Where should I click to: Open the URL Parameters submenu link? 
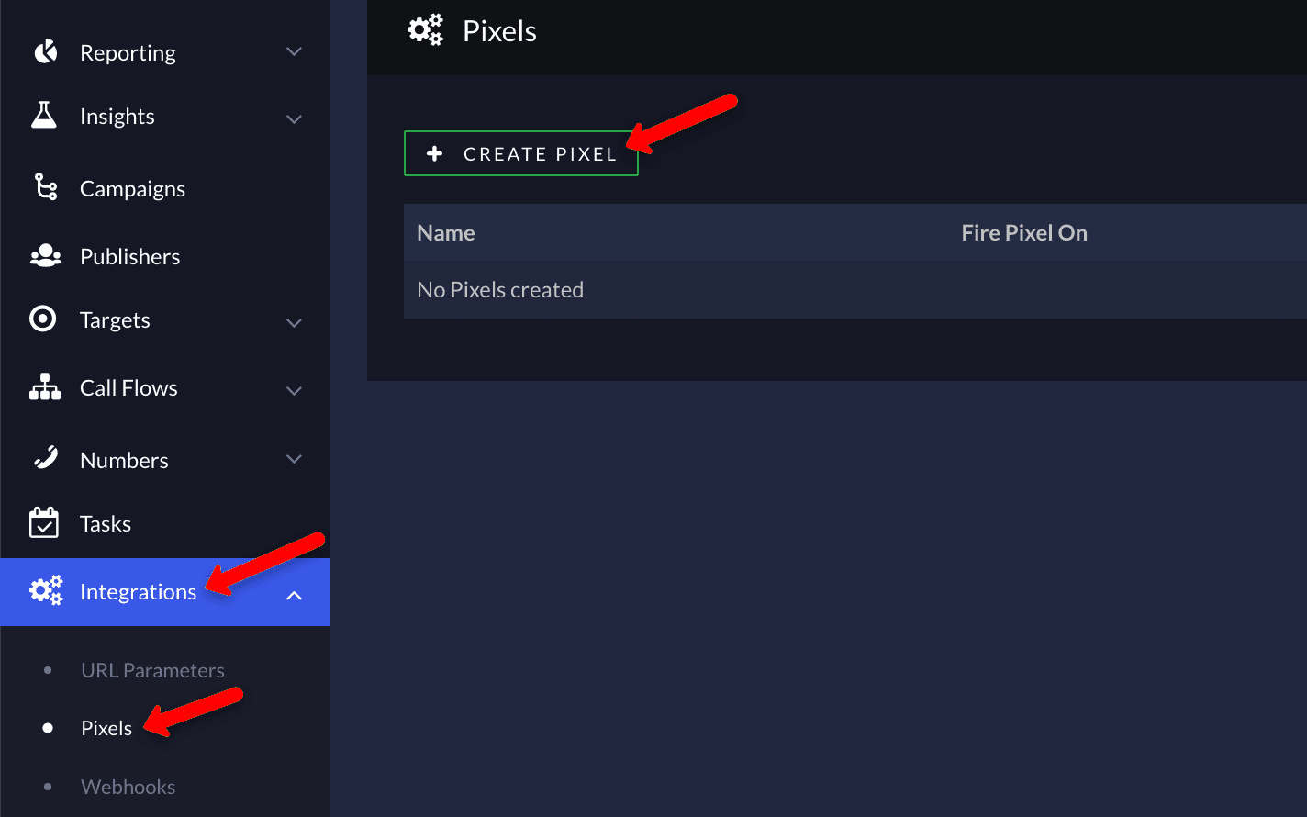(x=152, y=670)
